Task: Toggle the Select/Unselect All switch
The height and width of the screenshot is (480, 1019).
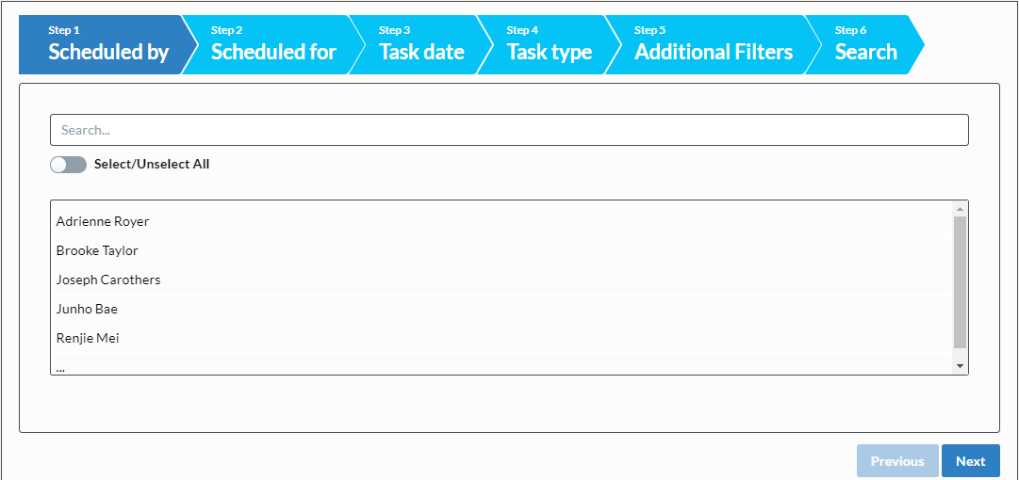Action: (68, 165)
